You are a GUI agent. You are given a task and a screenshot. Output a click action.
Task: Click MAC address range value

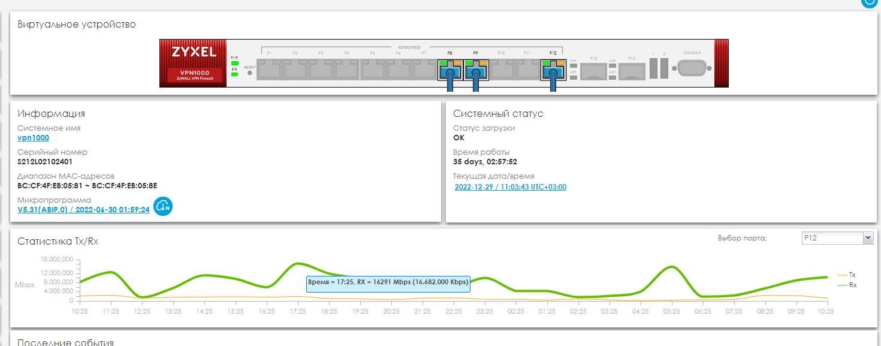coord(88,186)
